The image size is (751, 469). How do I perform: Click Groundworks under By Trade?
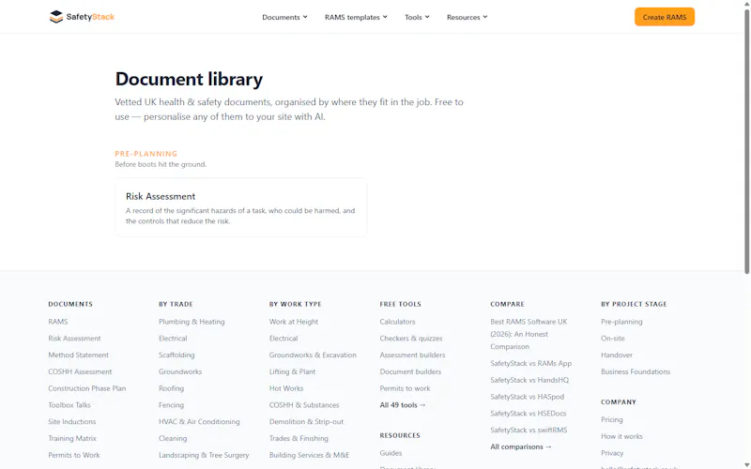pos(180,371)
